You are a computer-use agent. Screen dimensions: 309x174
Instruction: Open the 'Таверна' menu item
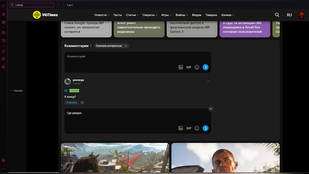point(211,15)
